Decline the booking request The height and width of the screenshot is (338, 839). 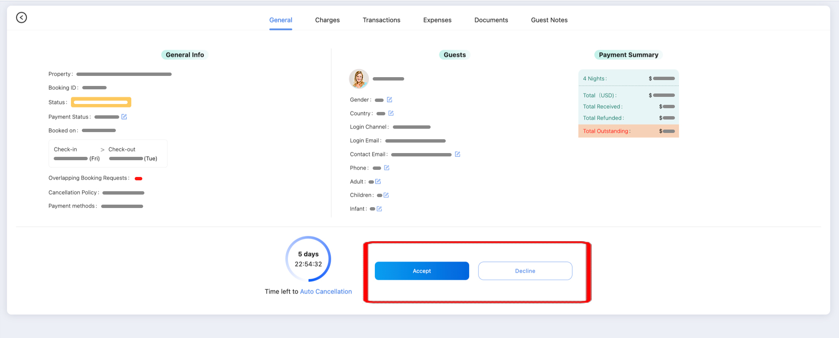click(525, 271)
